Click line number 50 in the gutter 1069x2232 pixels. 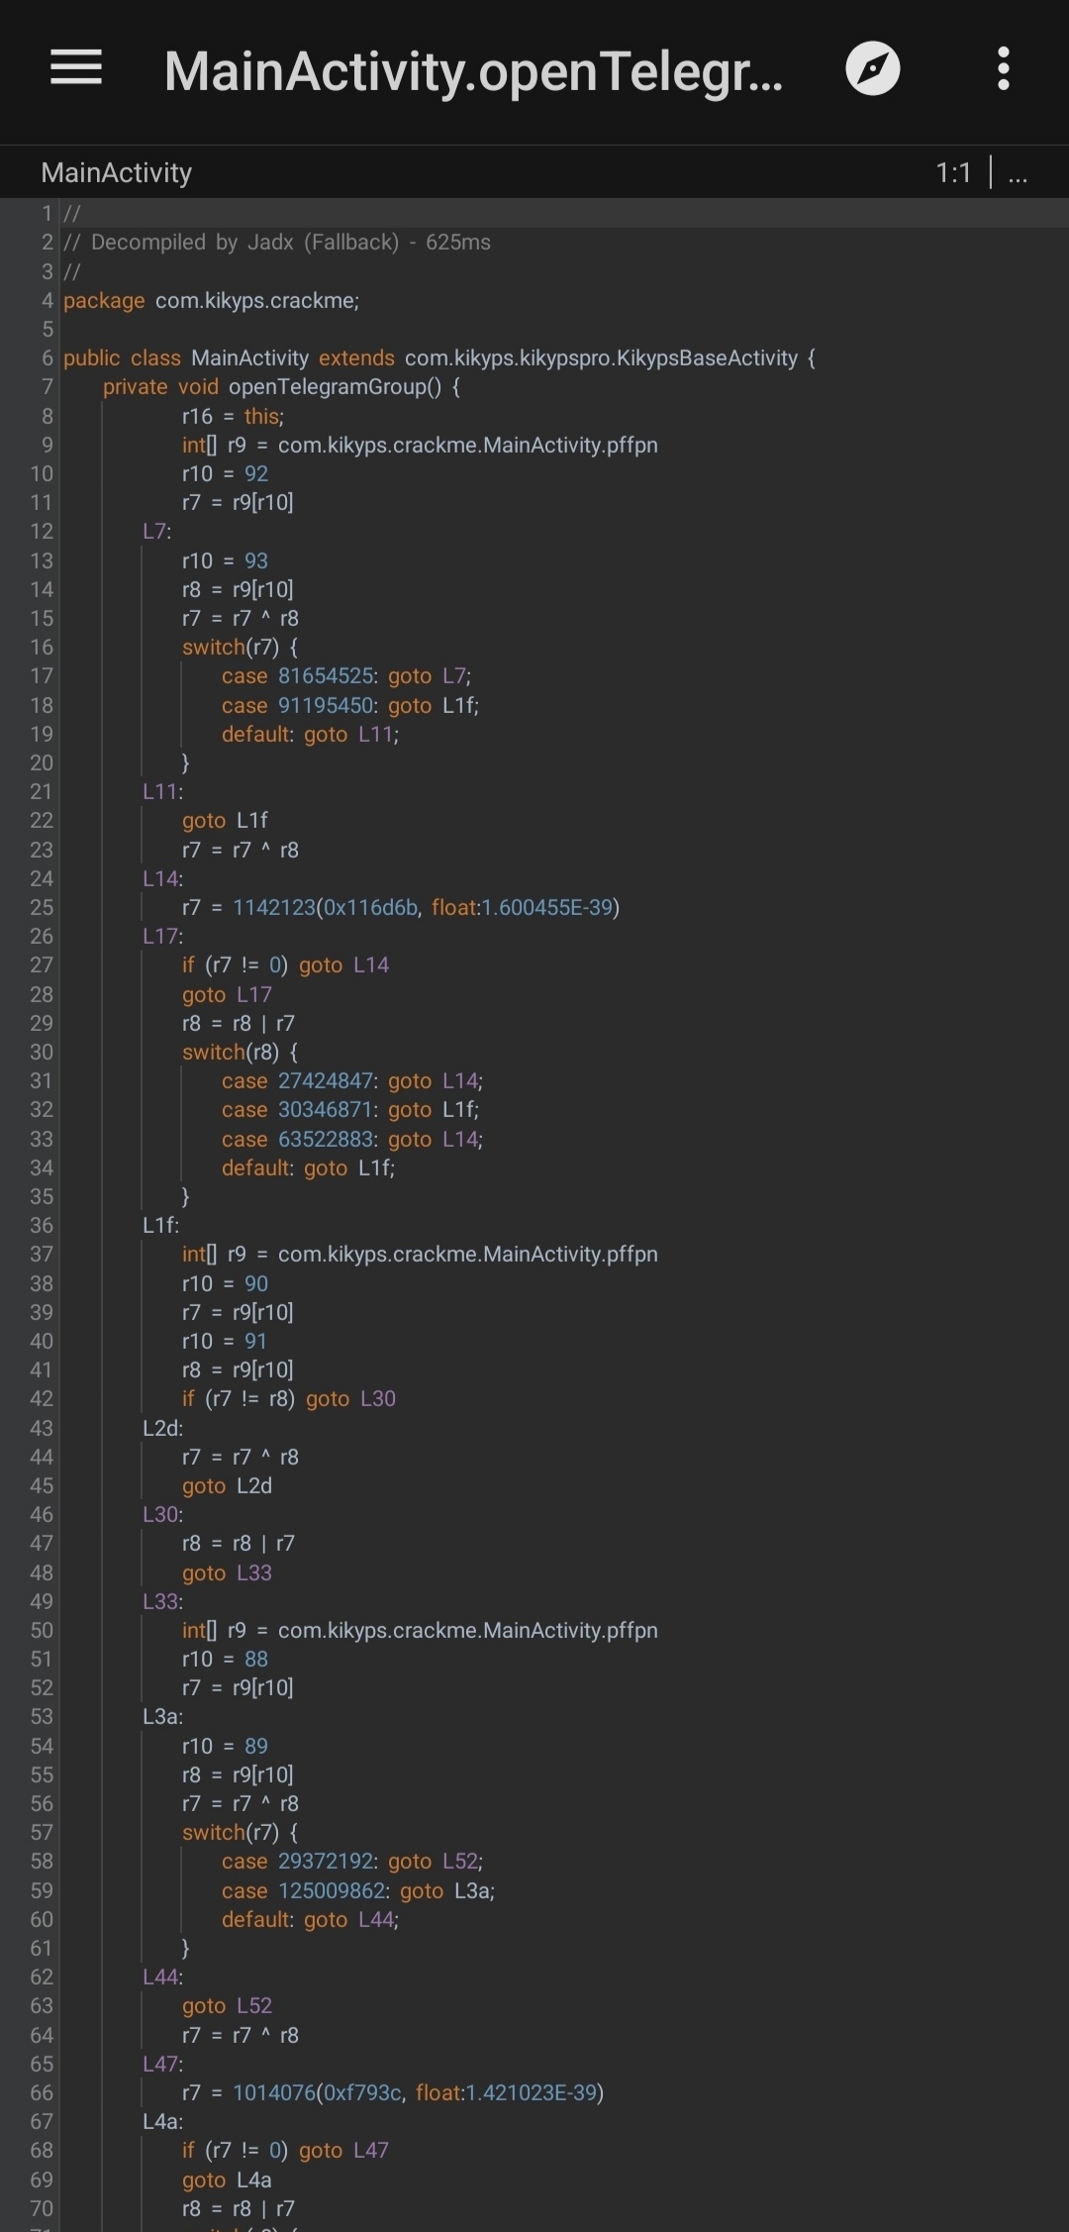[x=42, y=1631]
